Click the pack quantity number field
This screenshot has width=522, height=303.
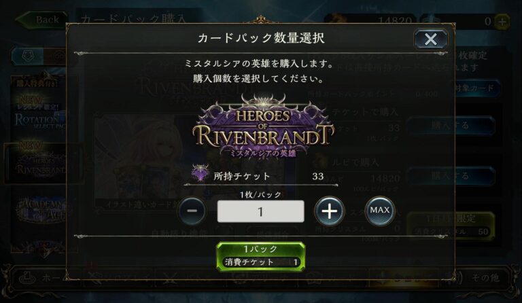point(260,211)
